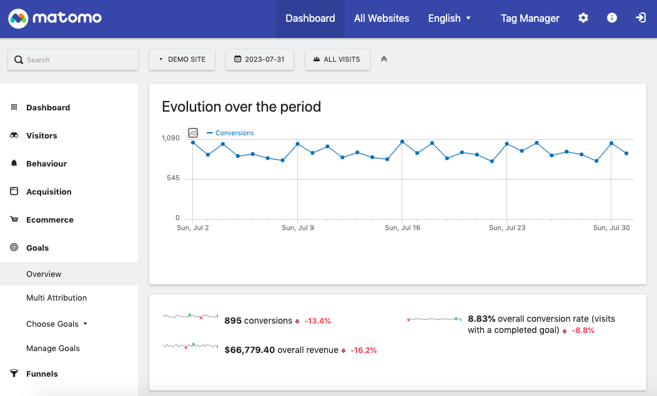Click the chart export image icon

click(193, 133)
